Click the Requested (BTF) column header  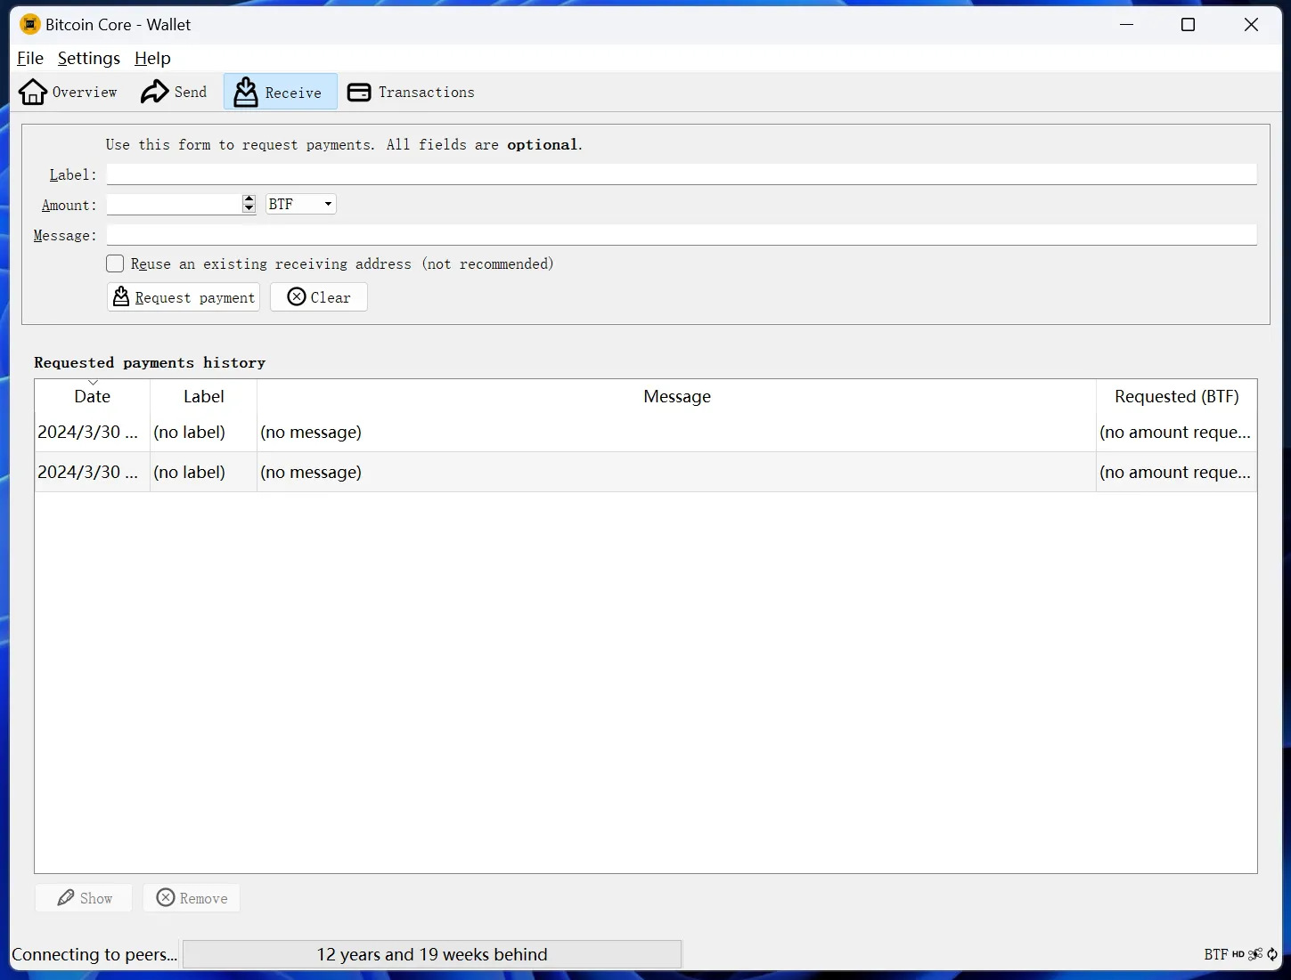[1176, 396]
